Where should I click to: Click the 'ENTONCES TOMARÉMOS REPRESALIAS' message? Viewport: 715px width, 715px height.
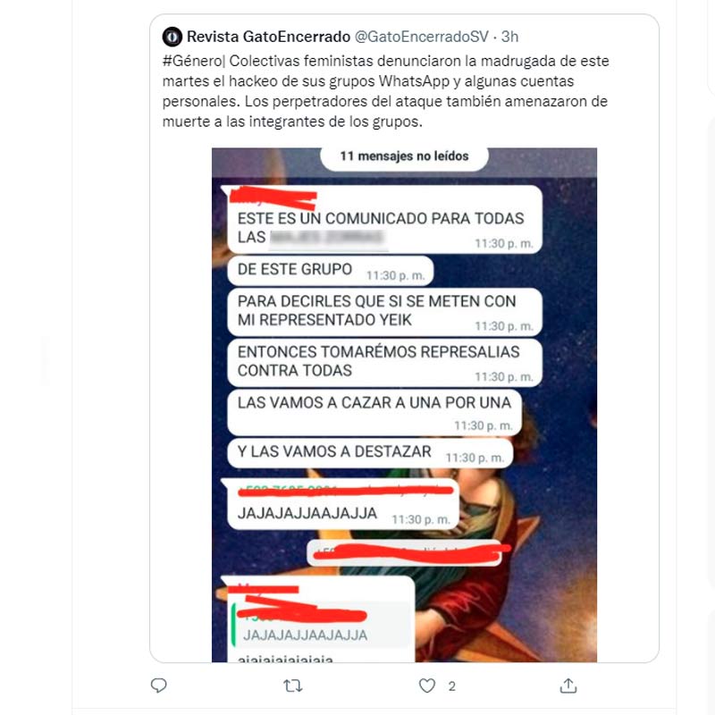click(385, 363)
